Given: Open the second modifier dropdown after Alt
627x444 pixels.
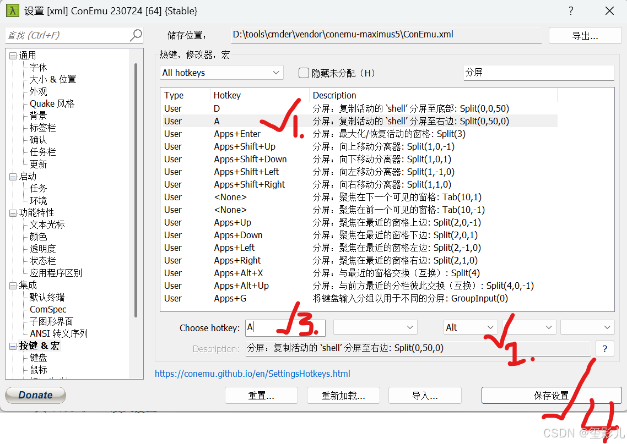Looking at the screenshot, I should 529,327.
